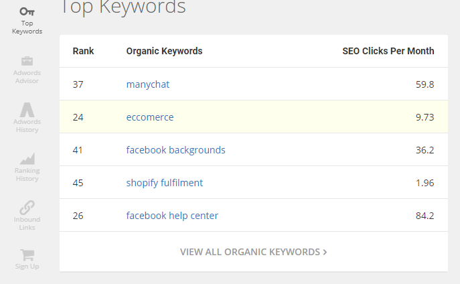Open the facebook backgrounds keyword link
Image resolution: width=460 pixels, height=284 pixels.
click(175, 150)
